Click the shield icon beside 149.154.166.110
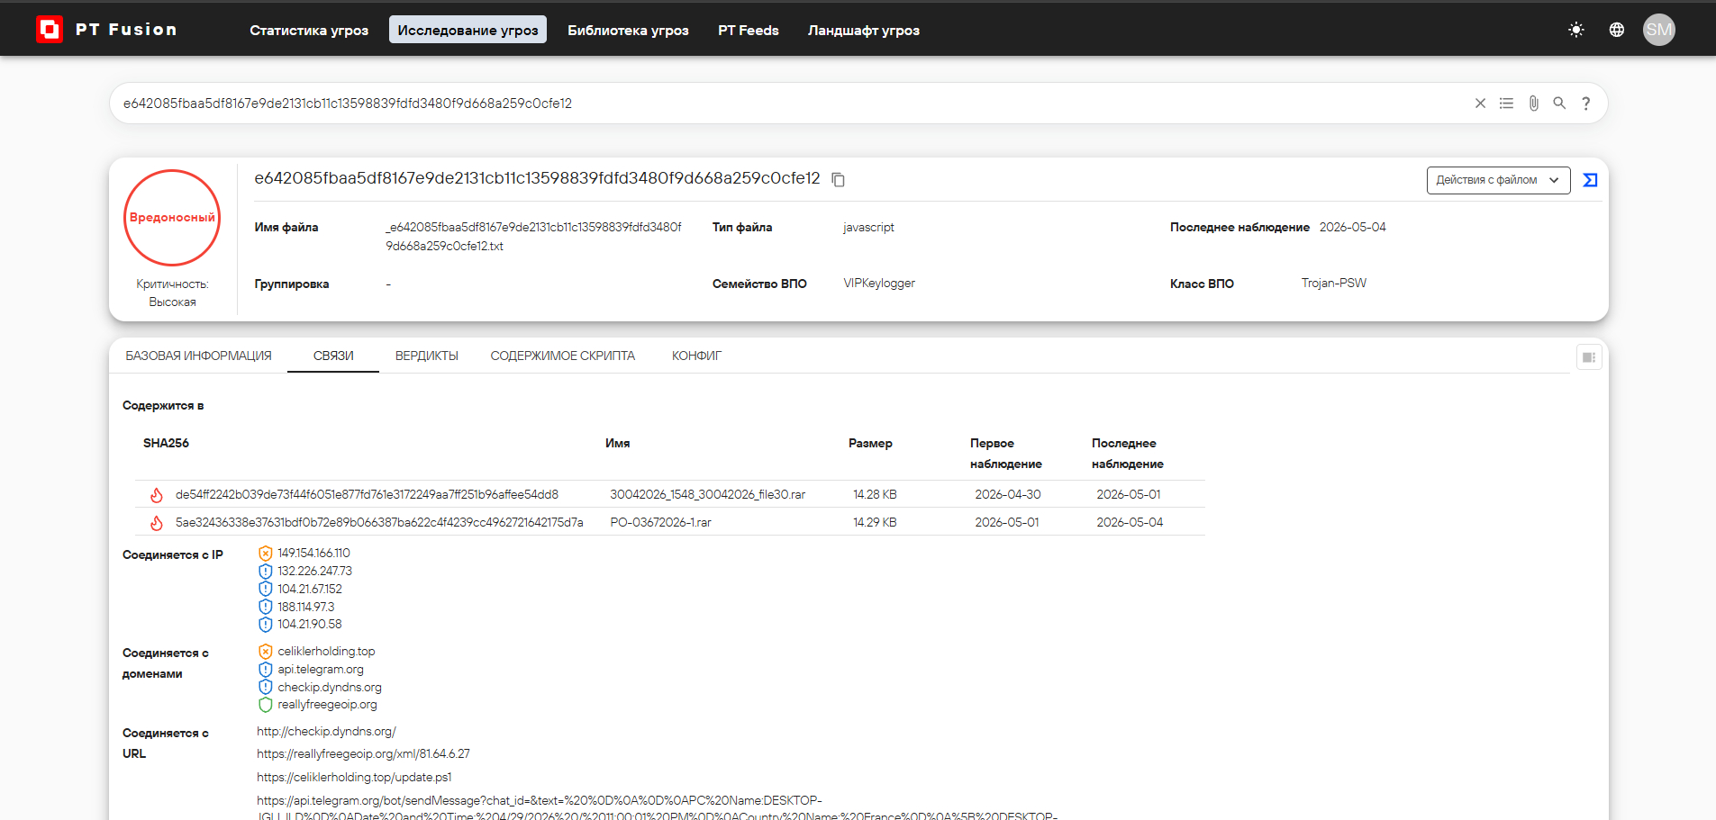 [265, 554]
